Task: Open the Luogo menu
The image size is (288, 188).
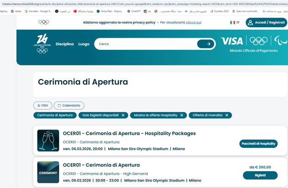Action: [84, 44]
